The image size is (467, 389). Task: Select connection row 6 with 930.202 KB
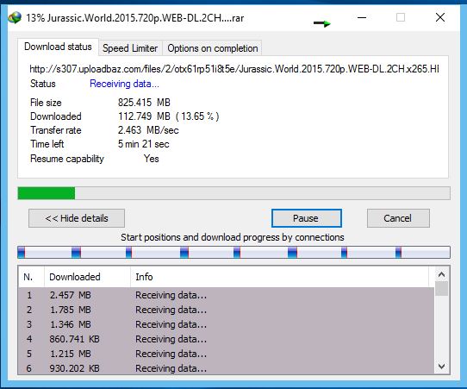click(x=227, y=368)
